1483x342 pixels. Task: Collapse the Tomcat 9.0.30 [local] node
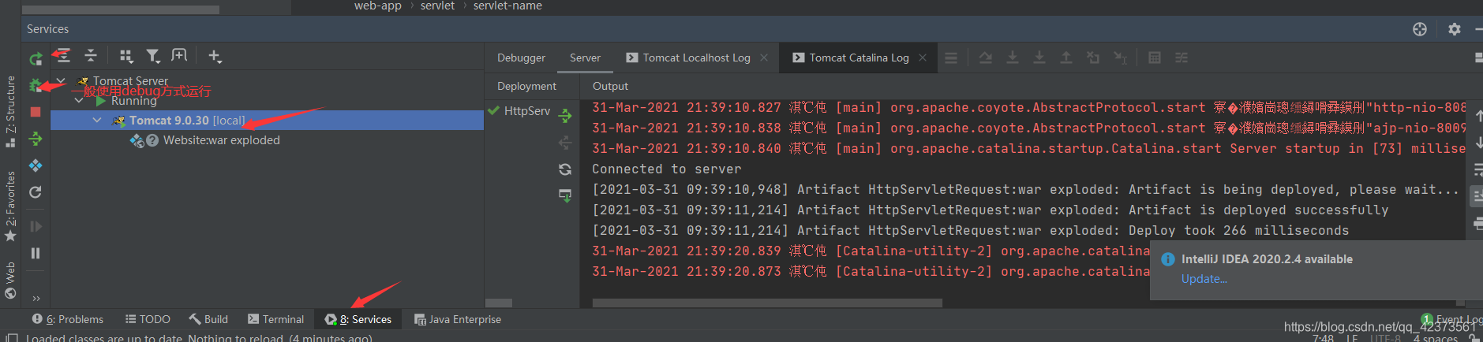97,121
